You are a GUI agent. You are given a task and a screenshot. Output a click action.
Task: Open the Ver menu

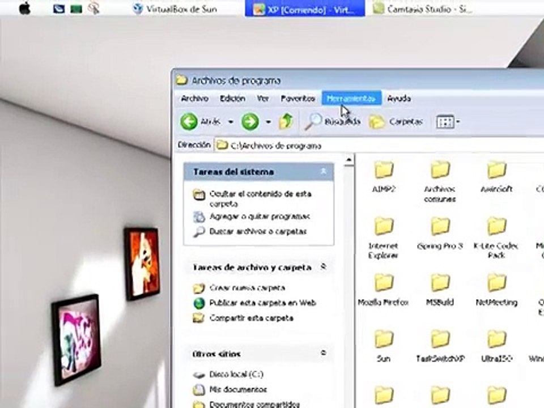(263, 99)
